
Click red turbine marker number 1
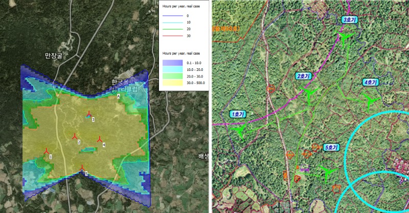46,151
